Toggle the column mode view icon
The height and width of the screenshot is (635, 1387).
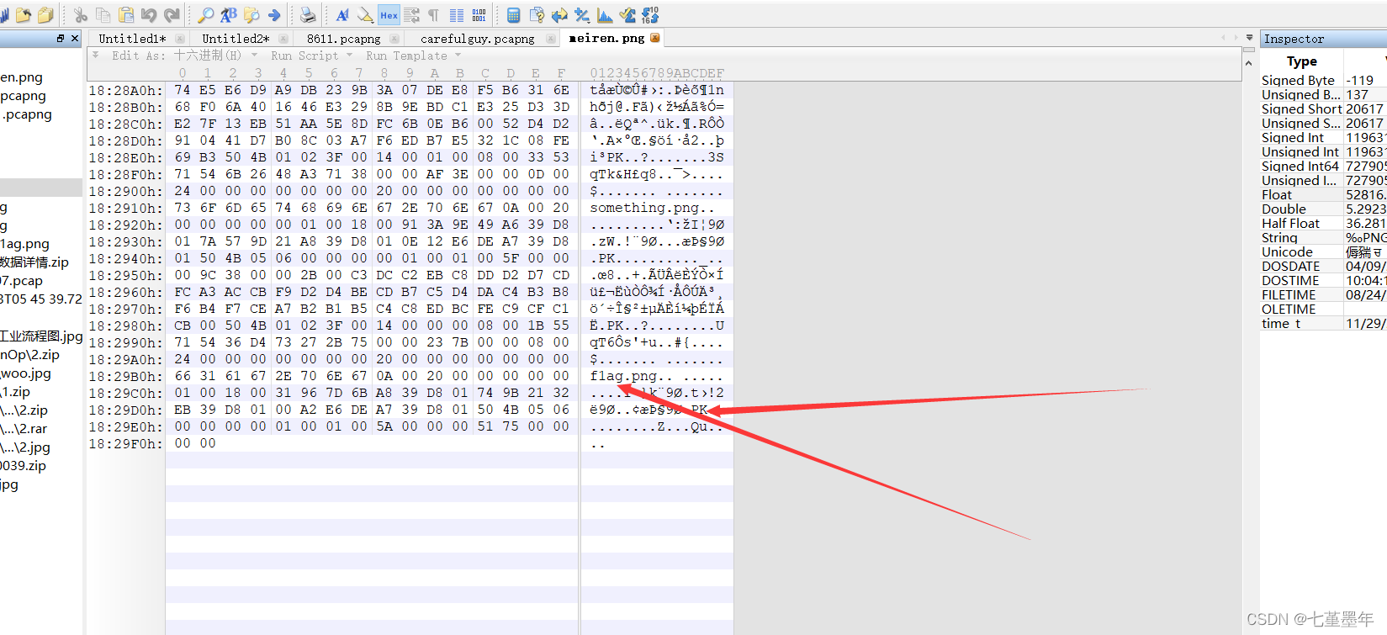point(456,15)
